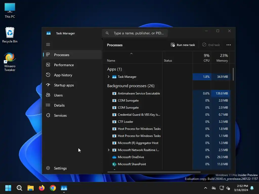Launch Firefox from the taskbar
Viewport: 259px width, 194px height.
(42, 188)
